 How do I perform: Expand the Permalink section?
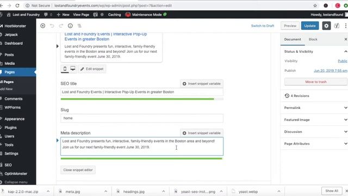point(314,108)
